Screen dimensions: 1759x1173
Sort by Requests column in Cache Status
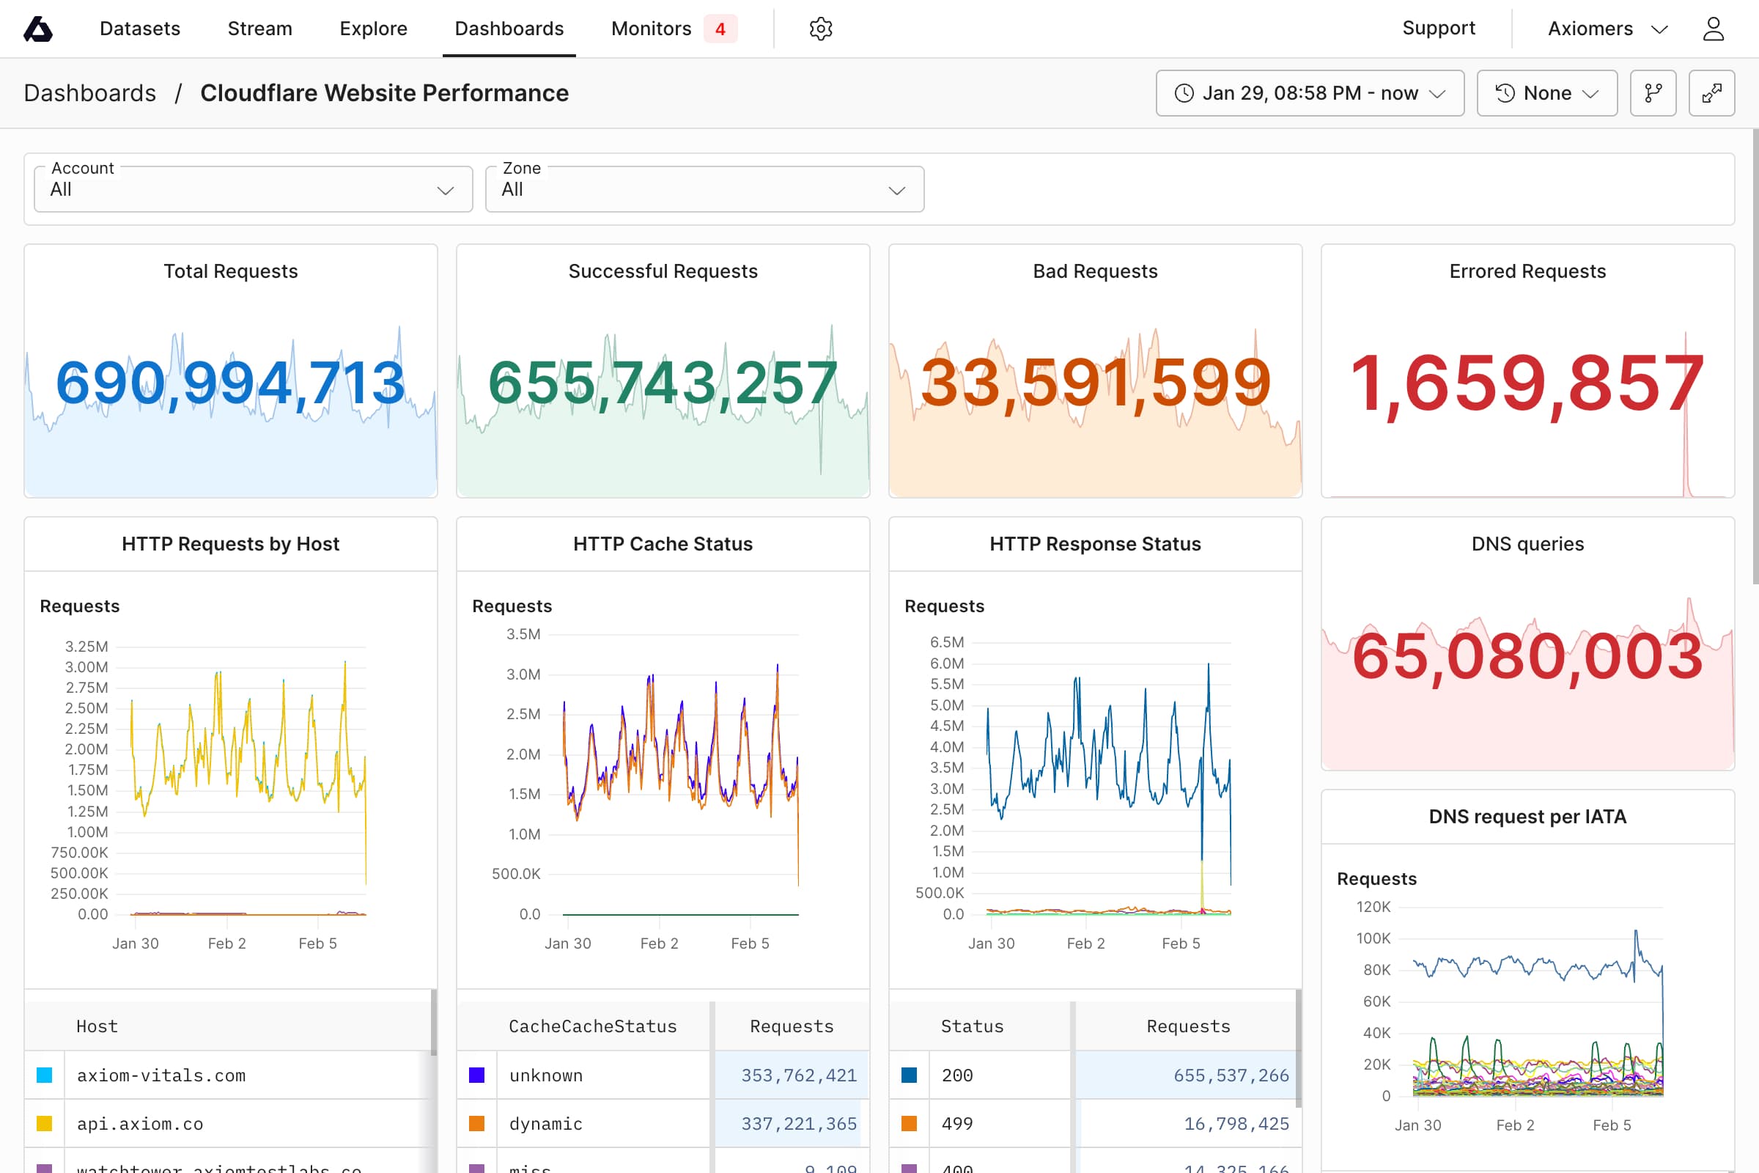tap(792, 1026)
